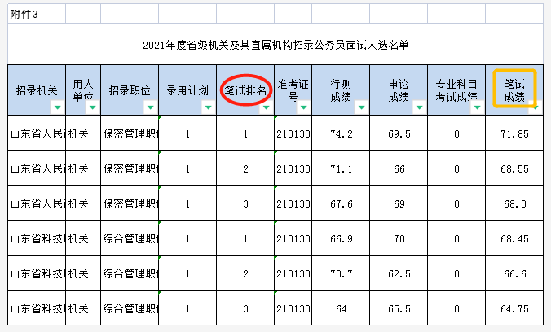Click the cell with score 74.2
551x332 pixels.
(342, 133)
